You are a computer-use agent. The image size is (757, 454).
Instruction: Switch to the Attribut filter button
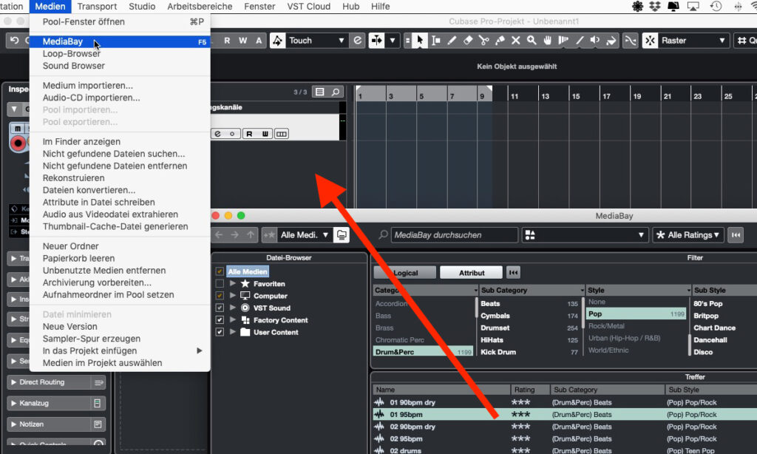471,273
